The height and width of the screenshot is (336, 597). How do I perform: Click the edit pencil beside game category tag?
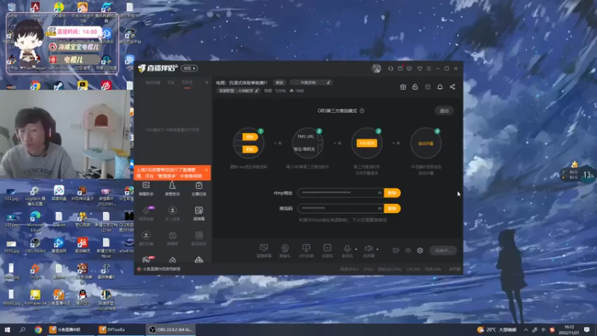pos(257,90)
